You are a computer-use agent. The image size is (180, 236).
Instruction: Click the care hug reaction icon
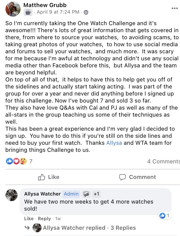[23, 161]
